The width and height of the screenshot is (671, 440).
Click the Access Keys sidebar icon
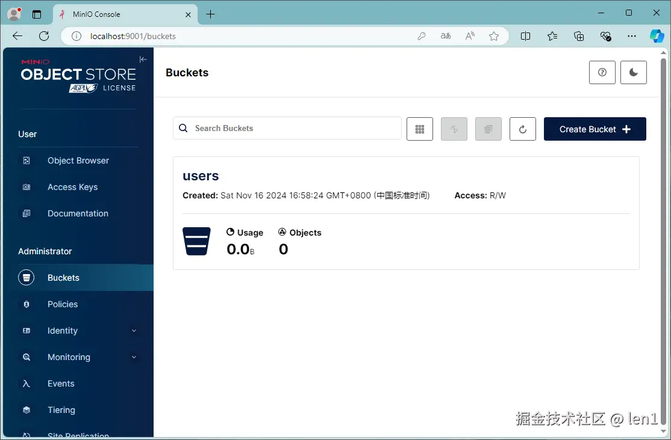coord(27,187)
